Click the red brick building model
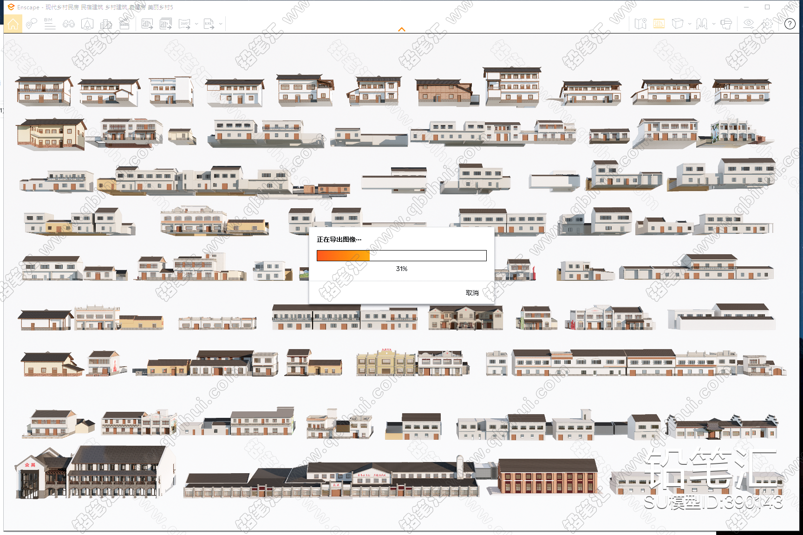Screen dimensions: 803x535 click(x=547, y=476)
